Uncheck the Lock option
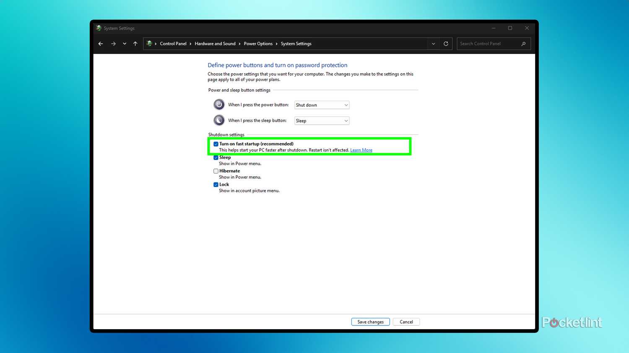The height and width of the screenshot is (353, 629). [216, 184]
